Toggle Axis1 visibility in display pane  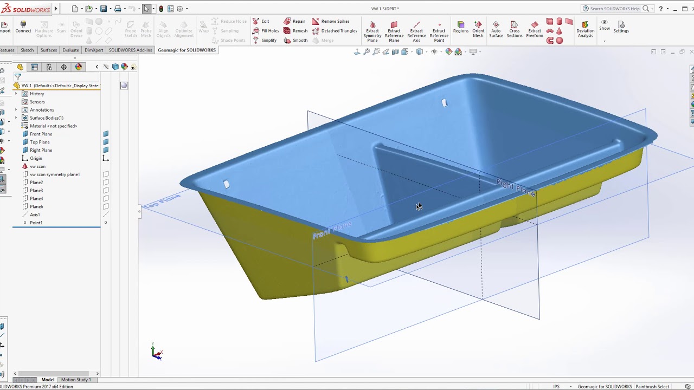click(x=106, y=214)
